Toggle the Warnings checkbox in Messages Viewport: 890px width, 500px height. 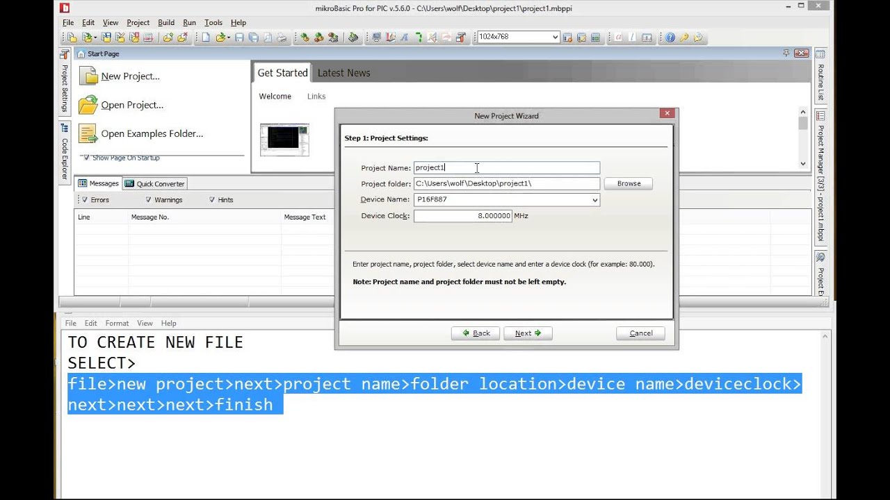[x=148, y=199]
